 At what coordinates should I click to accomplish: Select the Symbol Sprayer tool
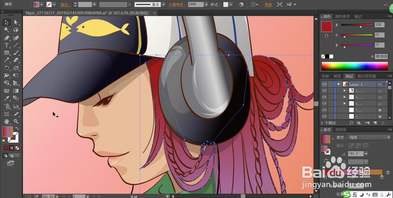(x=7, y=106)
